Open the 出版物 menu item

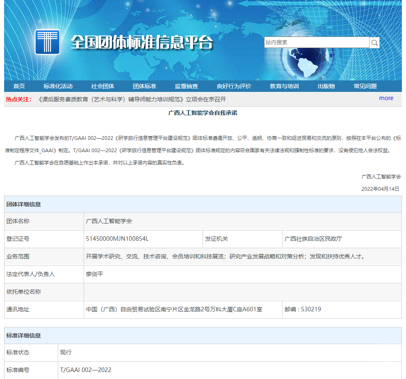tap(326, 86)
